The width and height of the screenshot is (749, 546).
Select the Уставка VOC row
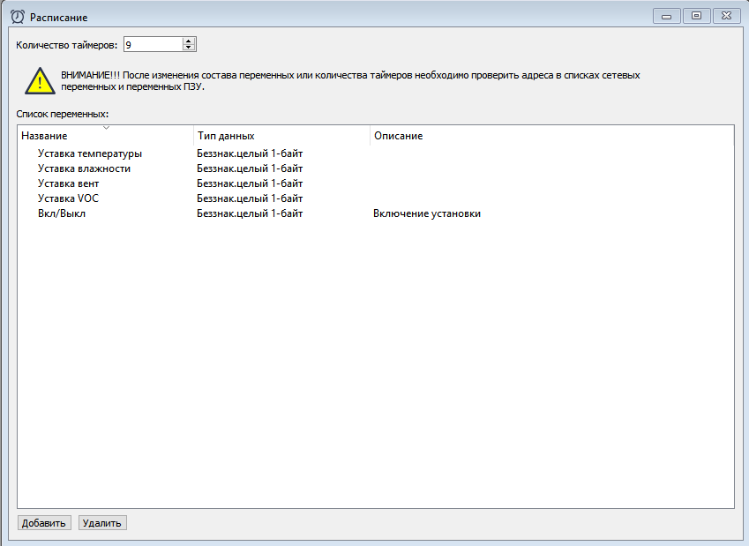click(x=71, y=198)
